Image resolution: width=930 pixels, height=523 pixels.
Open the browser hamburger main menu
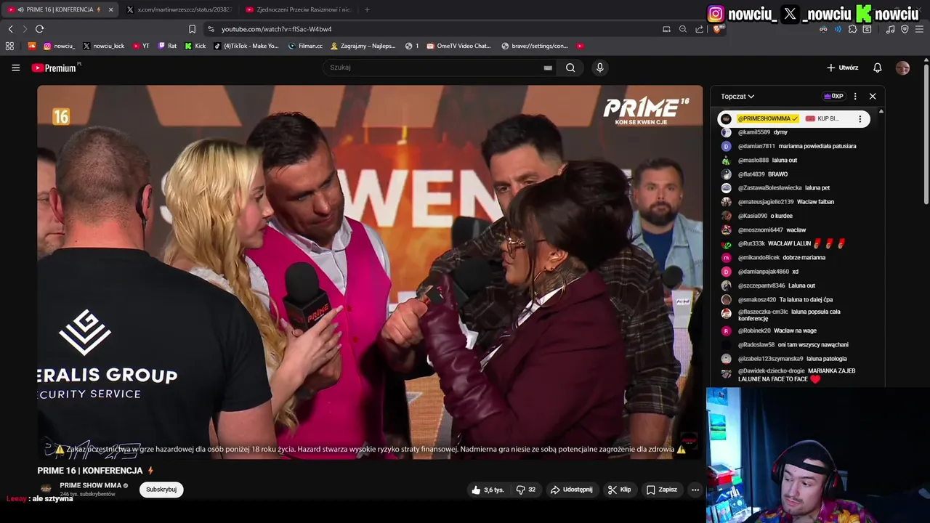click(x=920, y=29)
